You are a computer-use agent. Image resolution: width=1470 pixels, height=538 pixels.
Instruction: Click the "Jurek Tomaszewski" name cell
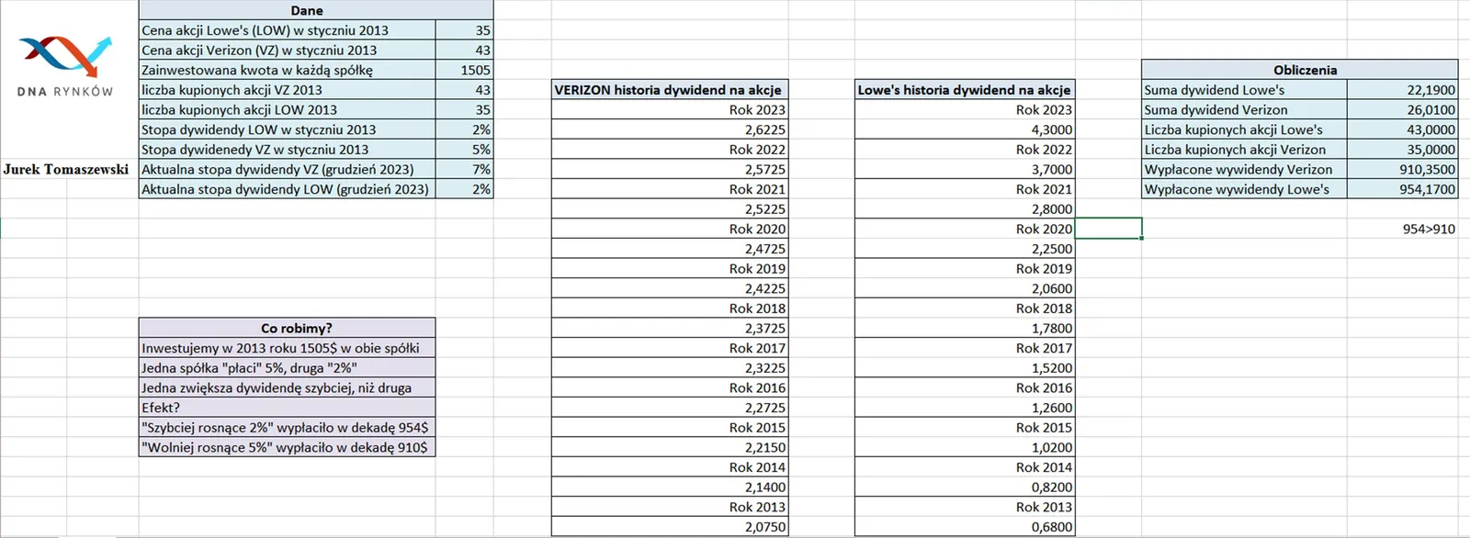click(66, 170)
